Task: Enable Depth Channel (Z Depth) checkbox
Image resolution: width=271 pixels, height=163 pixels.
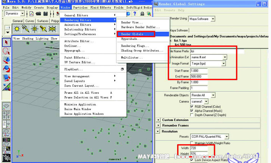Action: 192,115
